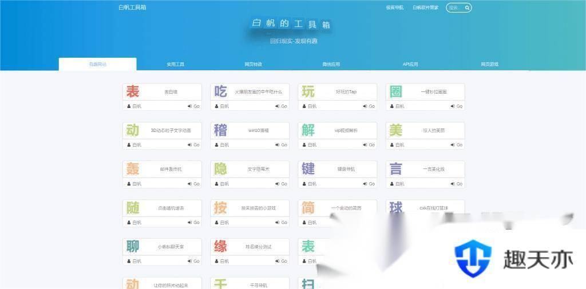Click the 动 icon of 3D动态粒子文字动画 card

(133, 131)
